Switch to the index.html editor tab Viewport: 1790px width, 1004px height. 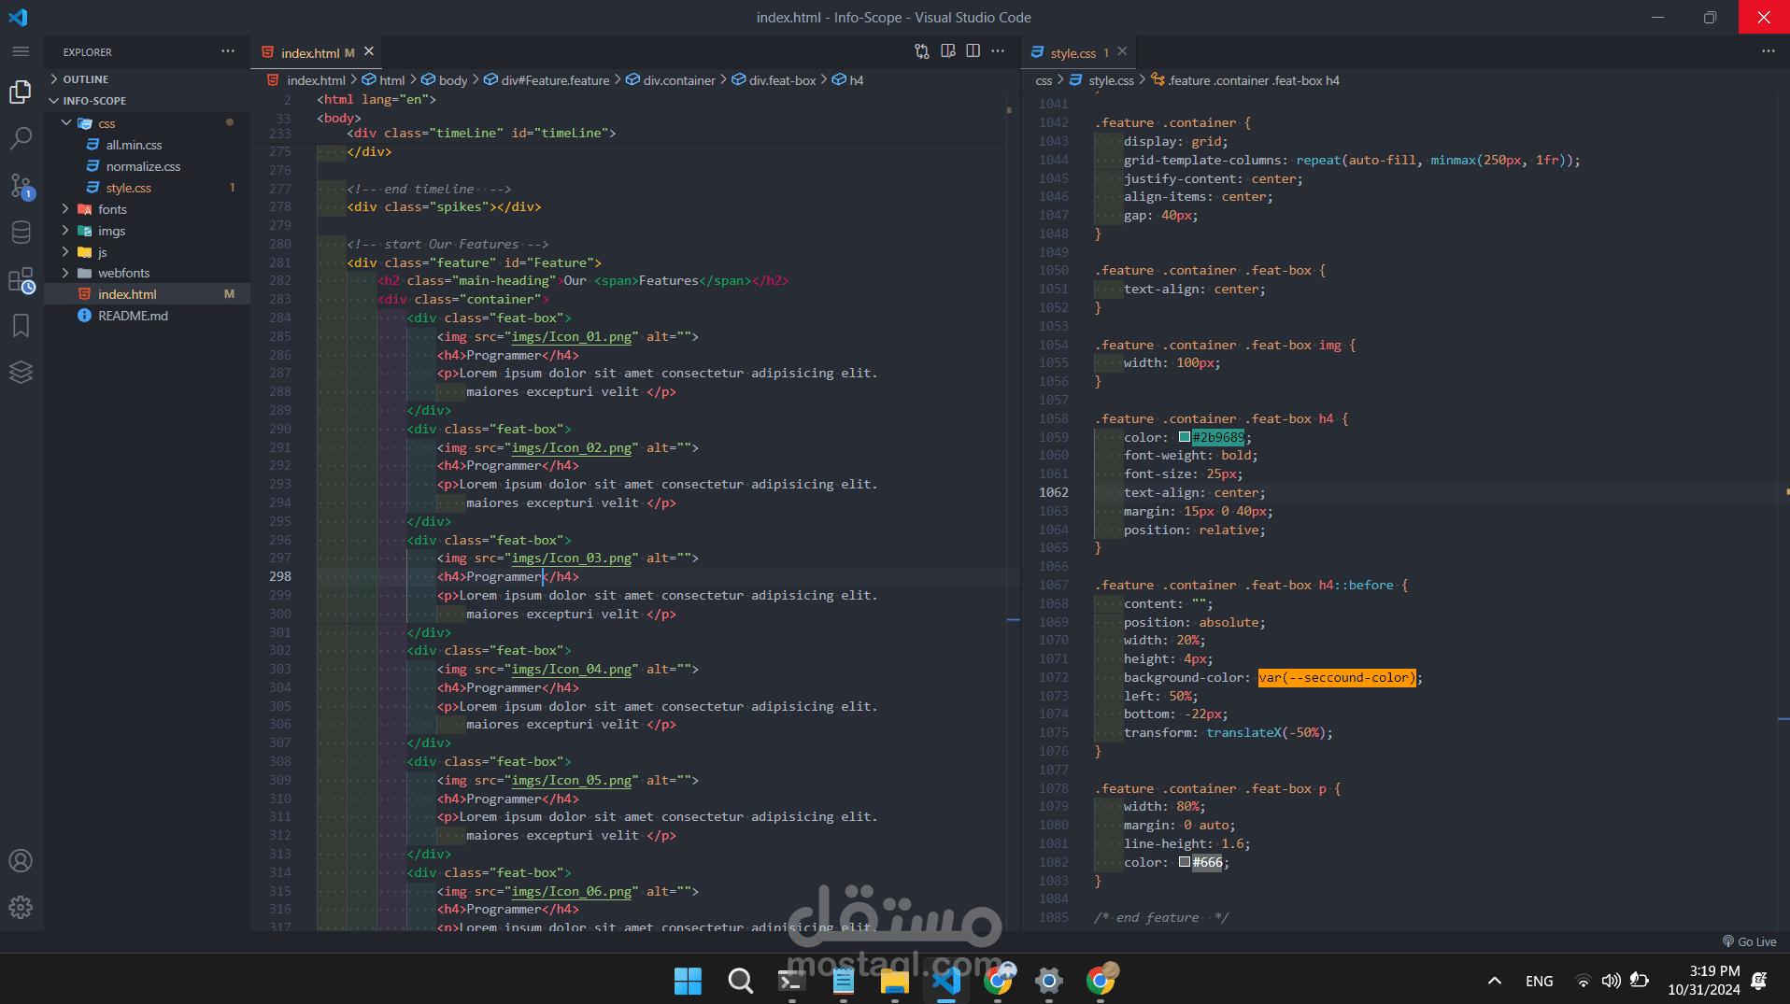coord(318,52)
